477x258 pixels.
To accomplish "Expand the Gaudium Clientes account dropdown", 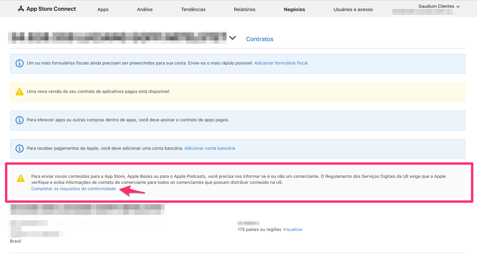I will (x=439, y=6).
